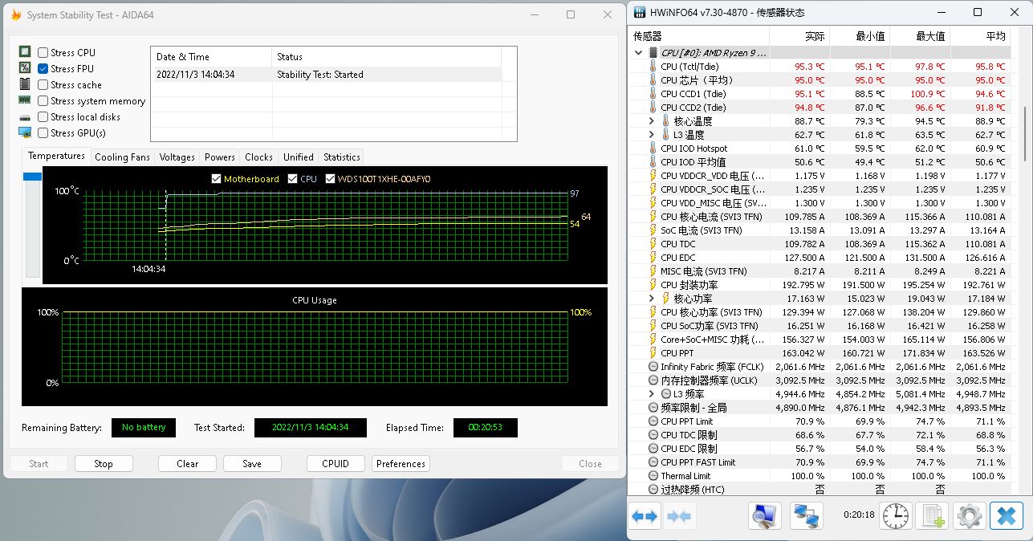Click the CPU chip icon of AMD Ryzen 9 header
The width and height of the screenshot is (1033, 541).
653,53
